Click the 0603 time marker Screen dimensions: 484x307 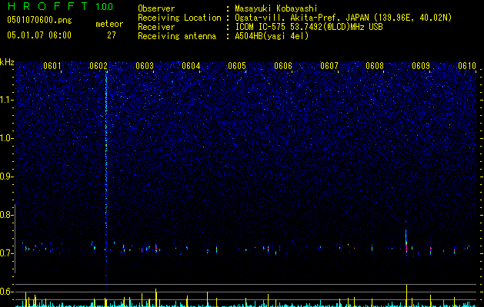[145, 65]
